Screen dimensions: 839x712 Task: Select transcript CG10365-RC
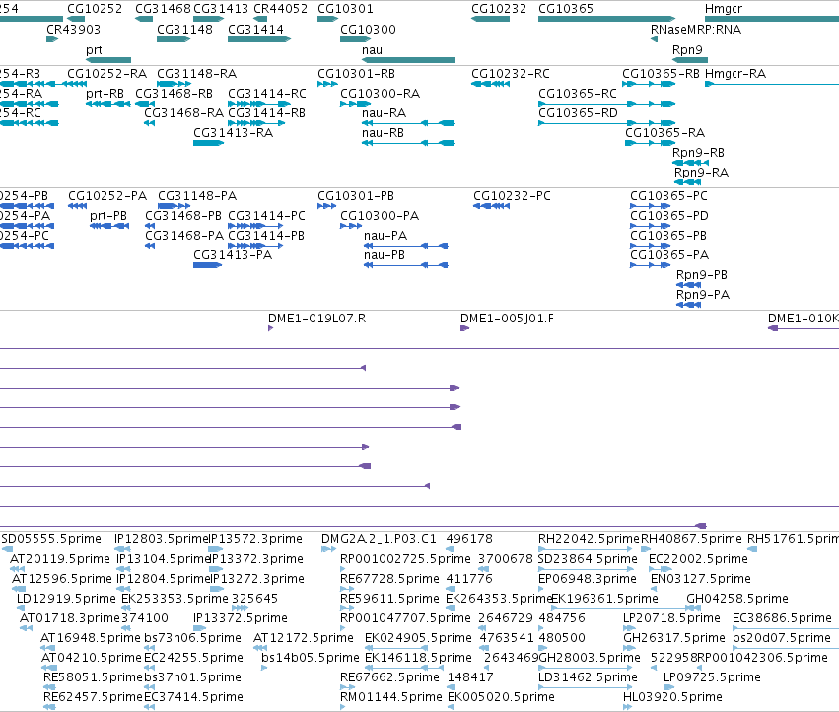[x=578, y=93]
